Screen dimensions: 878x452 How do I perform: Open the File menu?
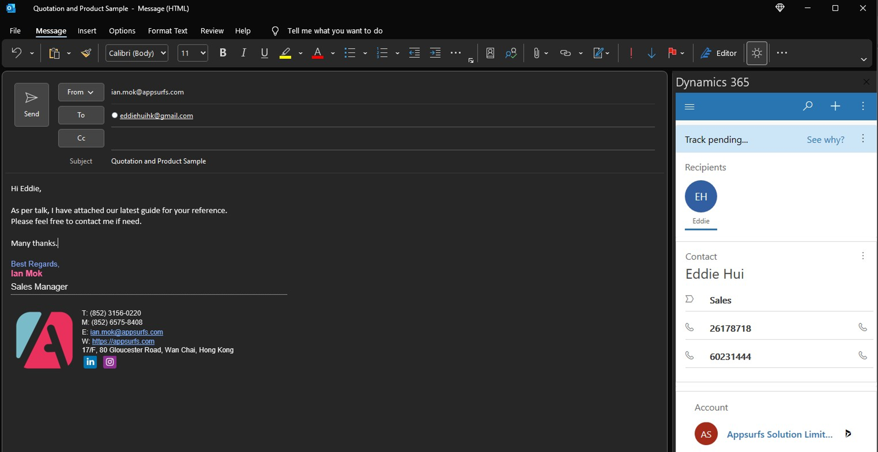[15, 31]
